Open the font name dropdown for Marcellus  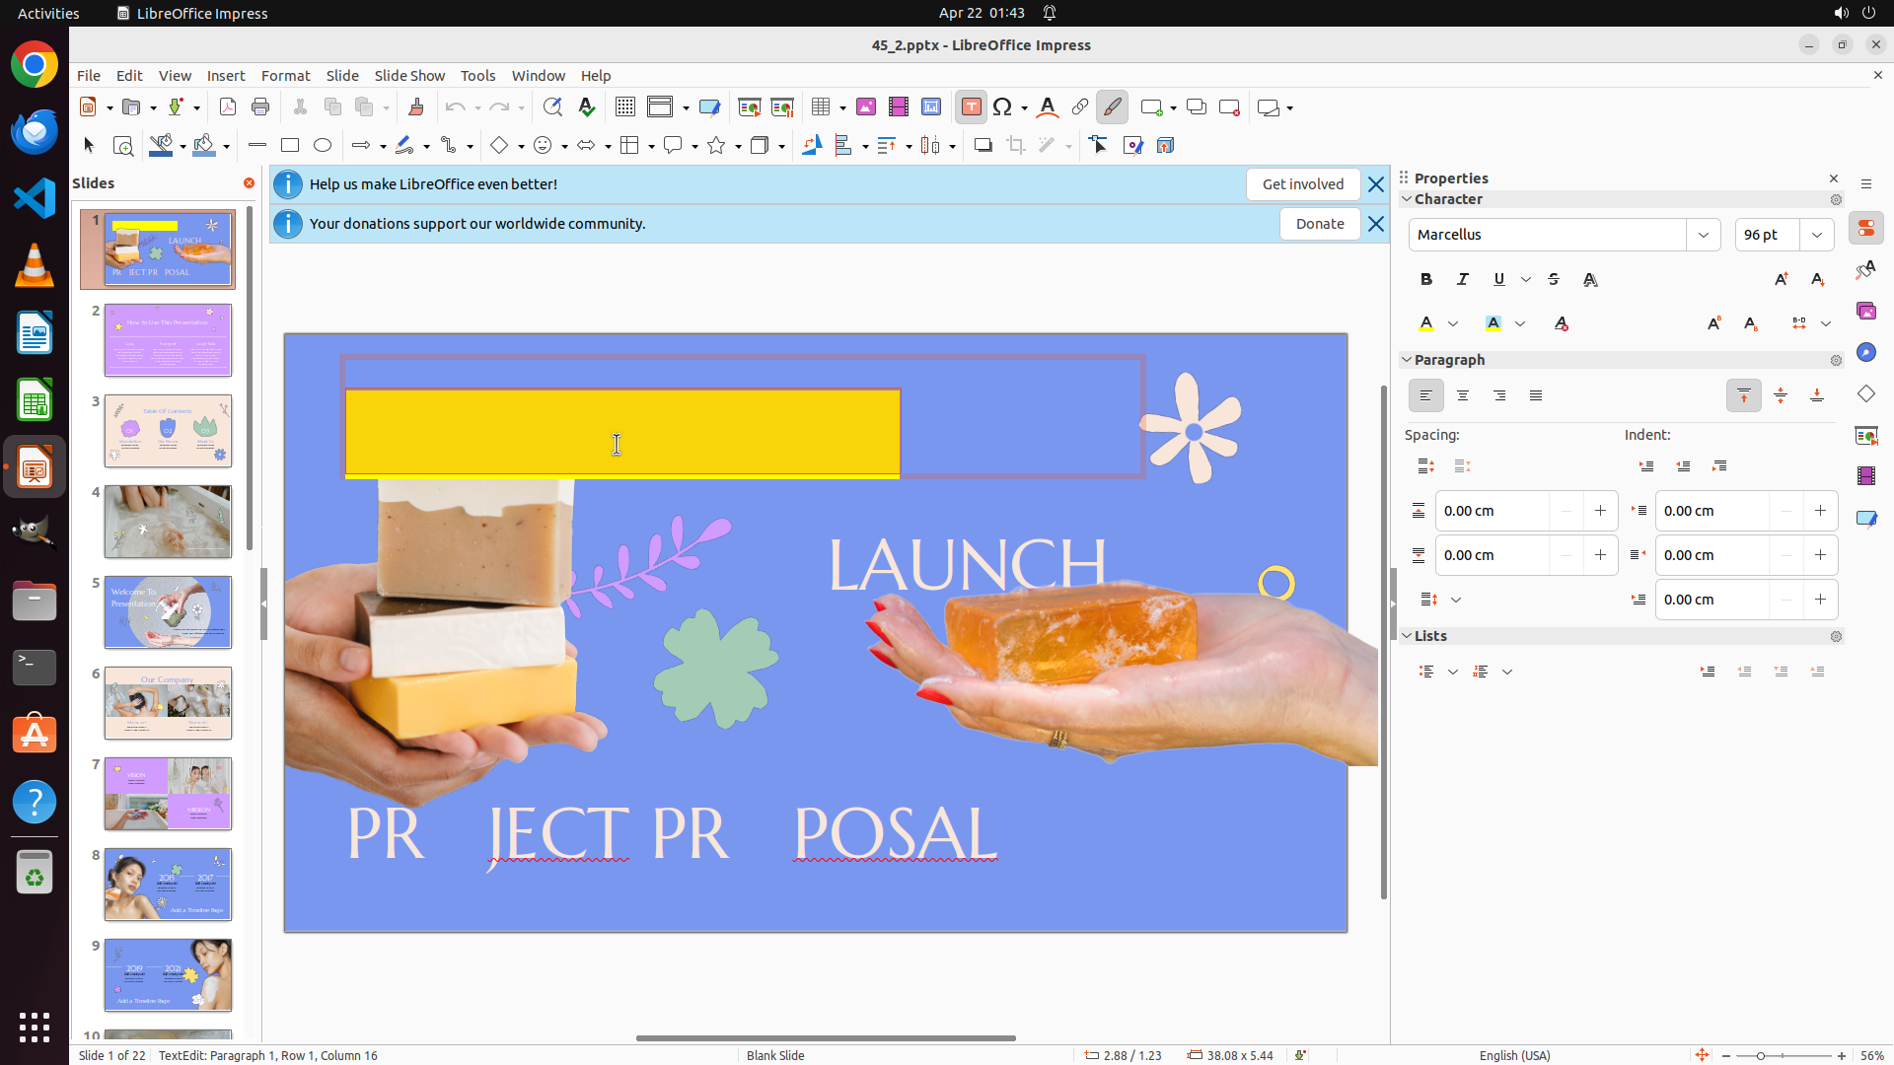coord(1703,235)
